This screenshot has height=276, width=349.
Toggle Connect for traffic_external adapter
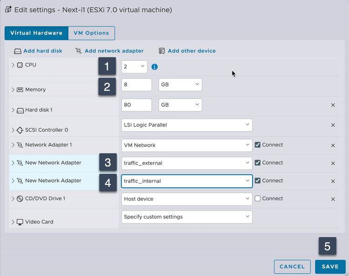click(258, 163)
